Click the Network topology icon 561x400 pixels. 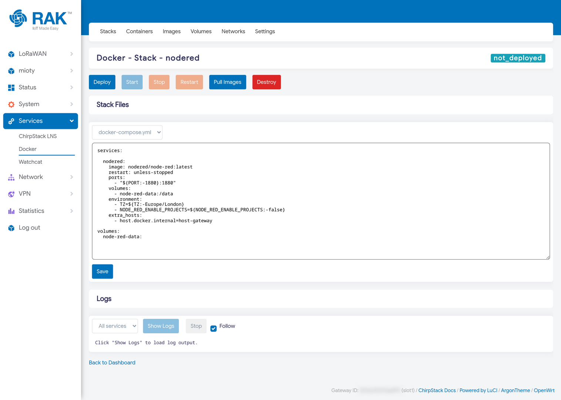point(11,177)
